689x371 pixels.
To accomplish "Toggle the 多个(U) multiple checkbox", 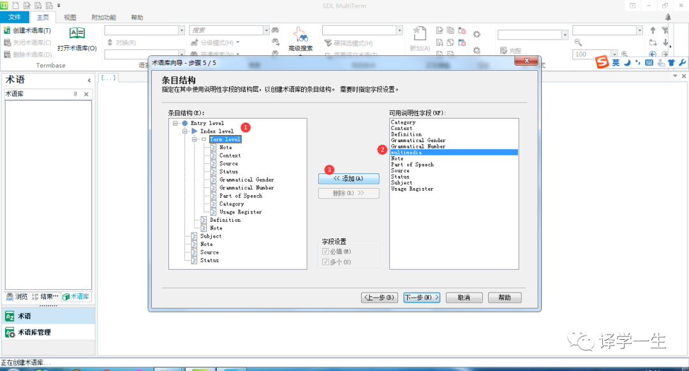I will click(x=325, y=262).
